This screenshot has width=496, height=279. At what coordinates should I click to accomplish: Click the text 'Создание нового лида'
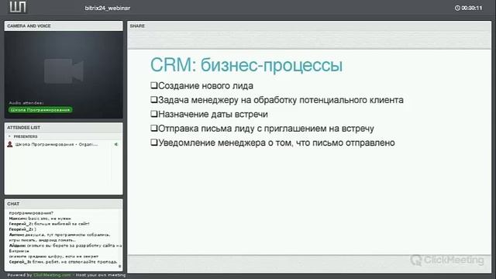click(205, 86)
